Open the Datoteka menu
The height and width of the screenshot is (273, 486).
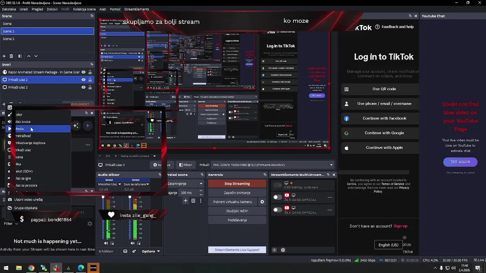point(9,9)
